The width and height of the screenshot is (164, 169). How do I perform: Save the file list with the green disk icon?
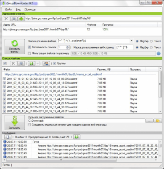pyautogui.click(x=32, y=63)
